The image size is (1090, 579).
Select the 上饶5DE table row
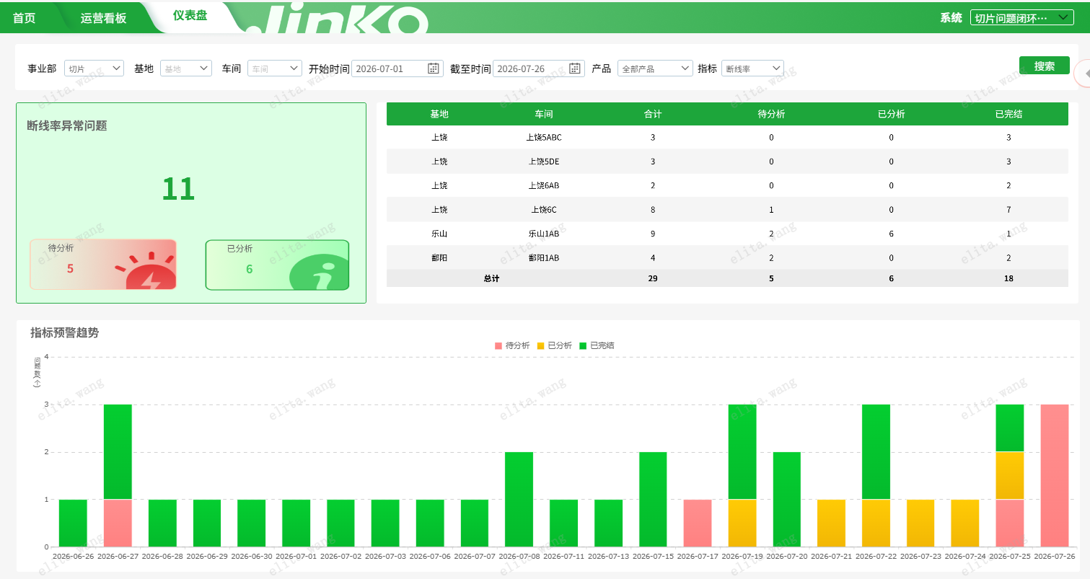(727, 162)
